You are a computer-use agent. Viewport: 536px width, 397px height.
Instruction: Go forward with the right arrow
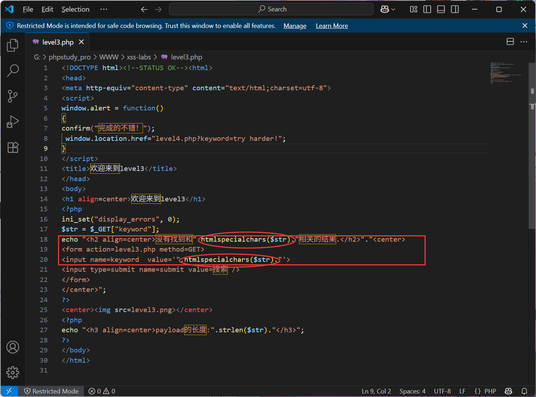pyautogui.click(x=158, y=9)
